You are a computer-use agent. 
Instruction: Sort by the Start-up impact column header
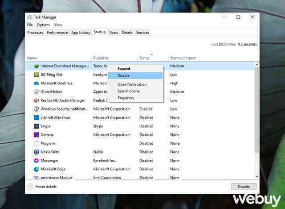(x=183, y=58)
